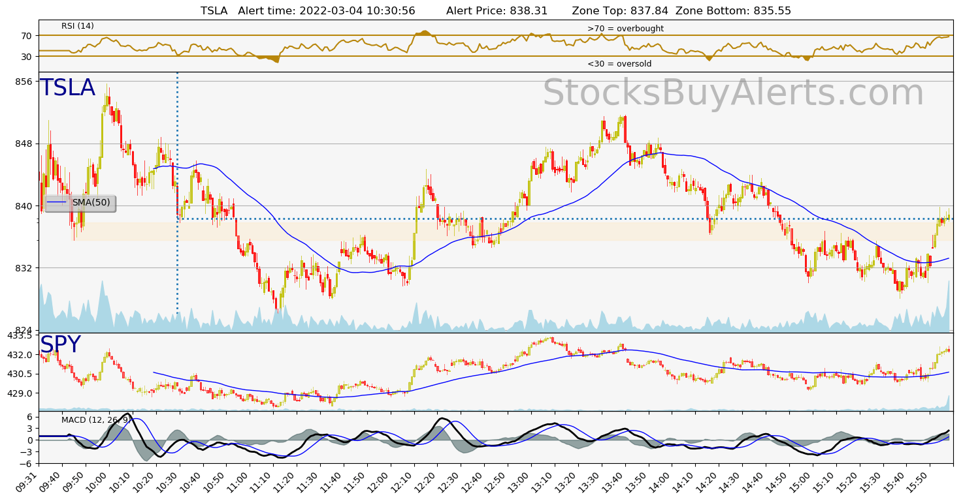Click TSLA price axis label 832
Screen dimensions: 963x501
[x=24, y=268]
